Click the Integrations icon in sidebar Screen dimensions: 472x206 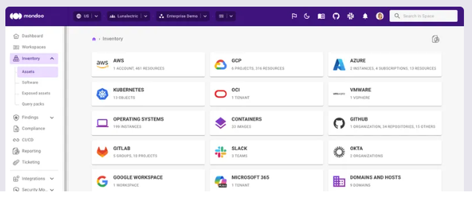click(16, 179)
